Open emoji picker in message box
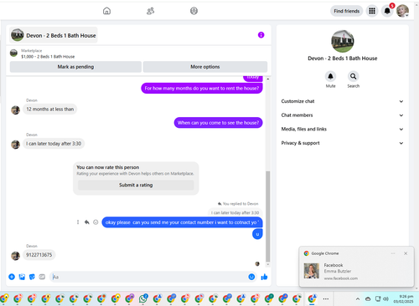The image size is (419, 306). 251,277
